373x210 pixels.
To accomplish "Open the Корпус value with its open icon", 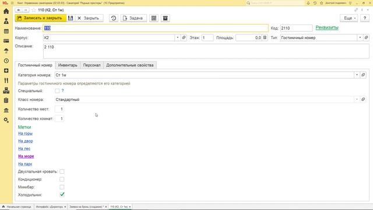I will pos(184,37).
